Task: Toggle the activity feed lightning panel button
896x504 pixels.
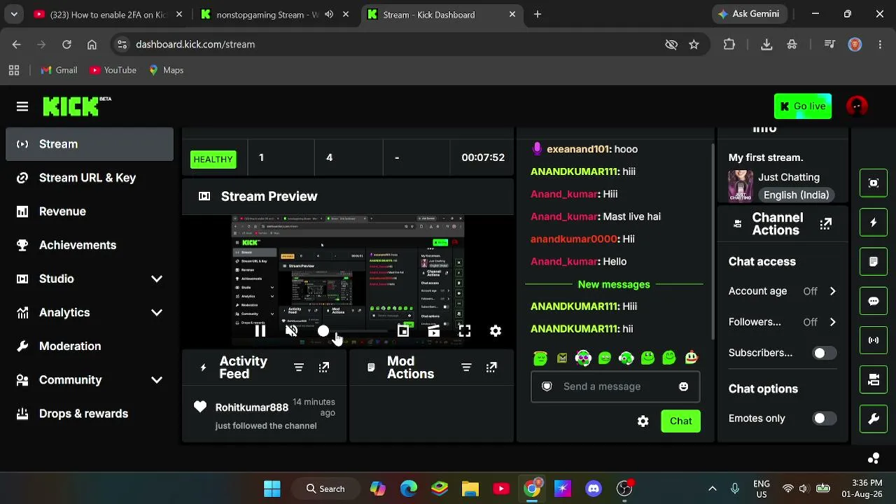Action: pyautogui.click(x=874, y=223)
